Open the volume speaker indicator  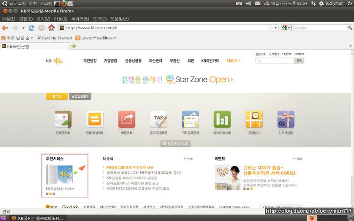[248, 3]
